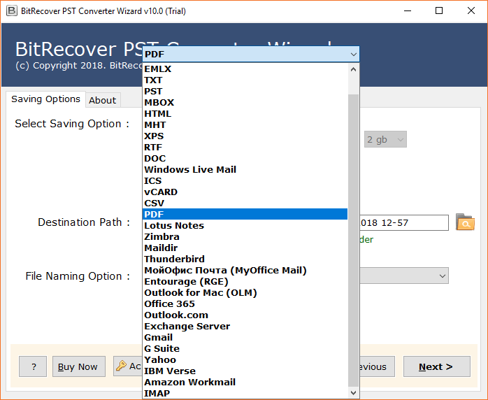Select IMAP at list bottom
This screenshot has width=488, height=400.
[245, 393]
